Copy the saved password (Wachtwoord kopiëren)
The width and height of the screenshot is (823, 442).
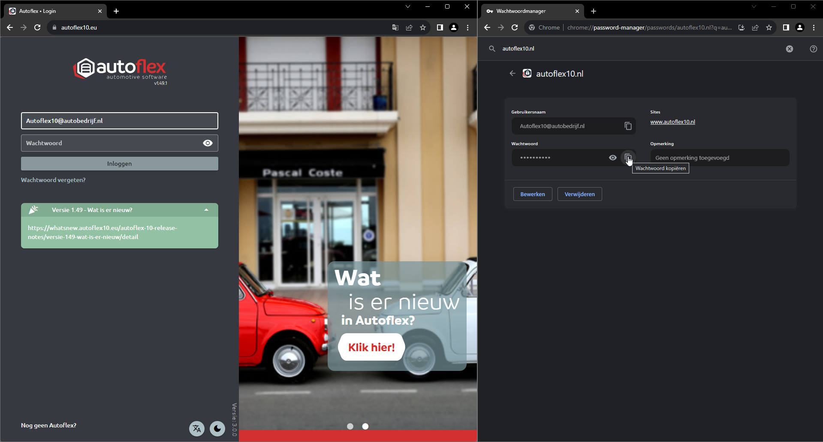click(628, 158)
